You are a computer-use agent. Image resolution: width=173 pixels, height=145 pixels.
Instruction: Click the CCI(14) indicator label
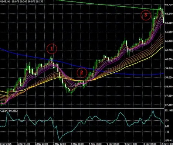(x=4, y=111)
